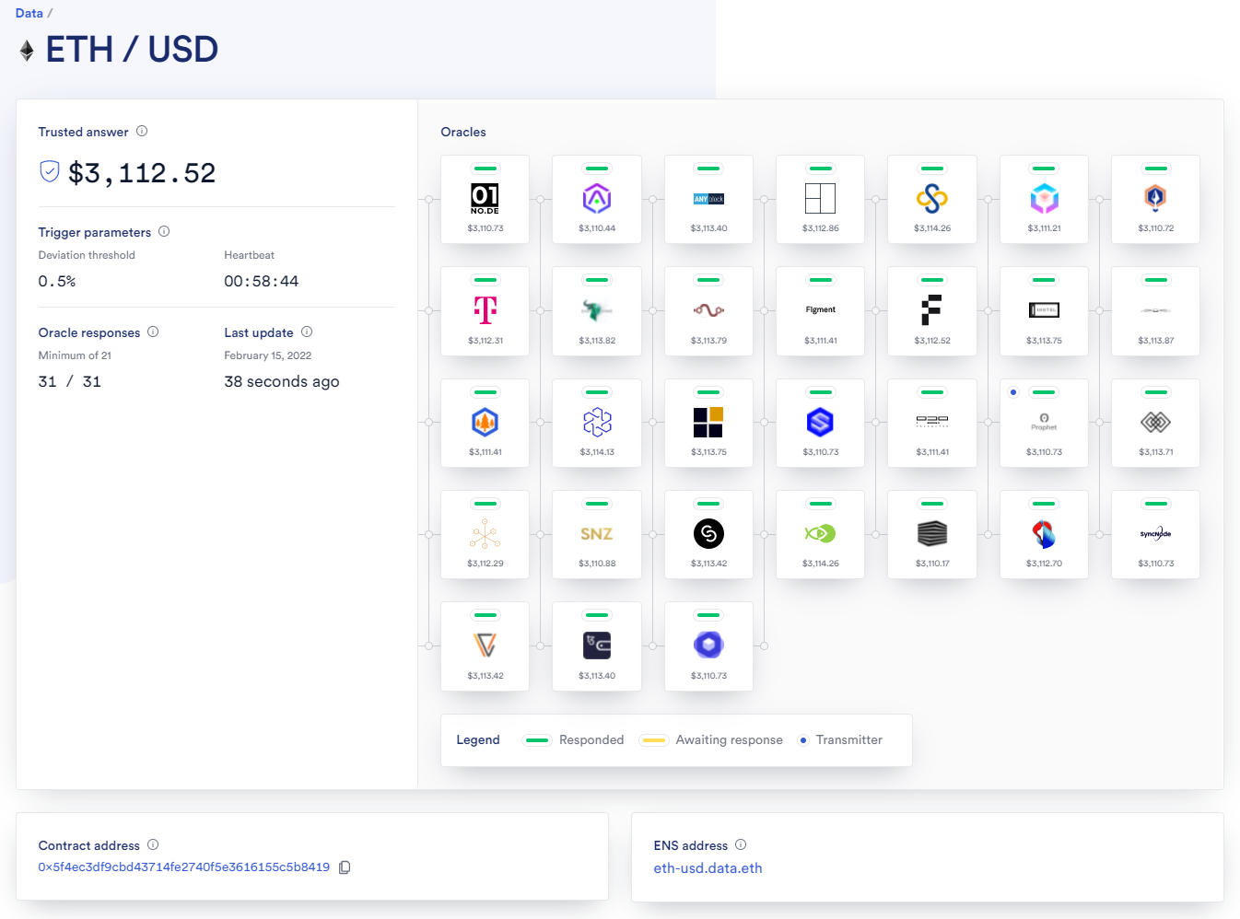1240x919 pixels.
Task: Select the Anyblock oracle logo
Action: 708,199
